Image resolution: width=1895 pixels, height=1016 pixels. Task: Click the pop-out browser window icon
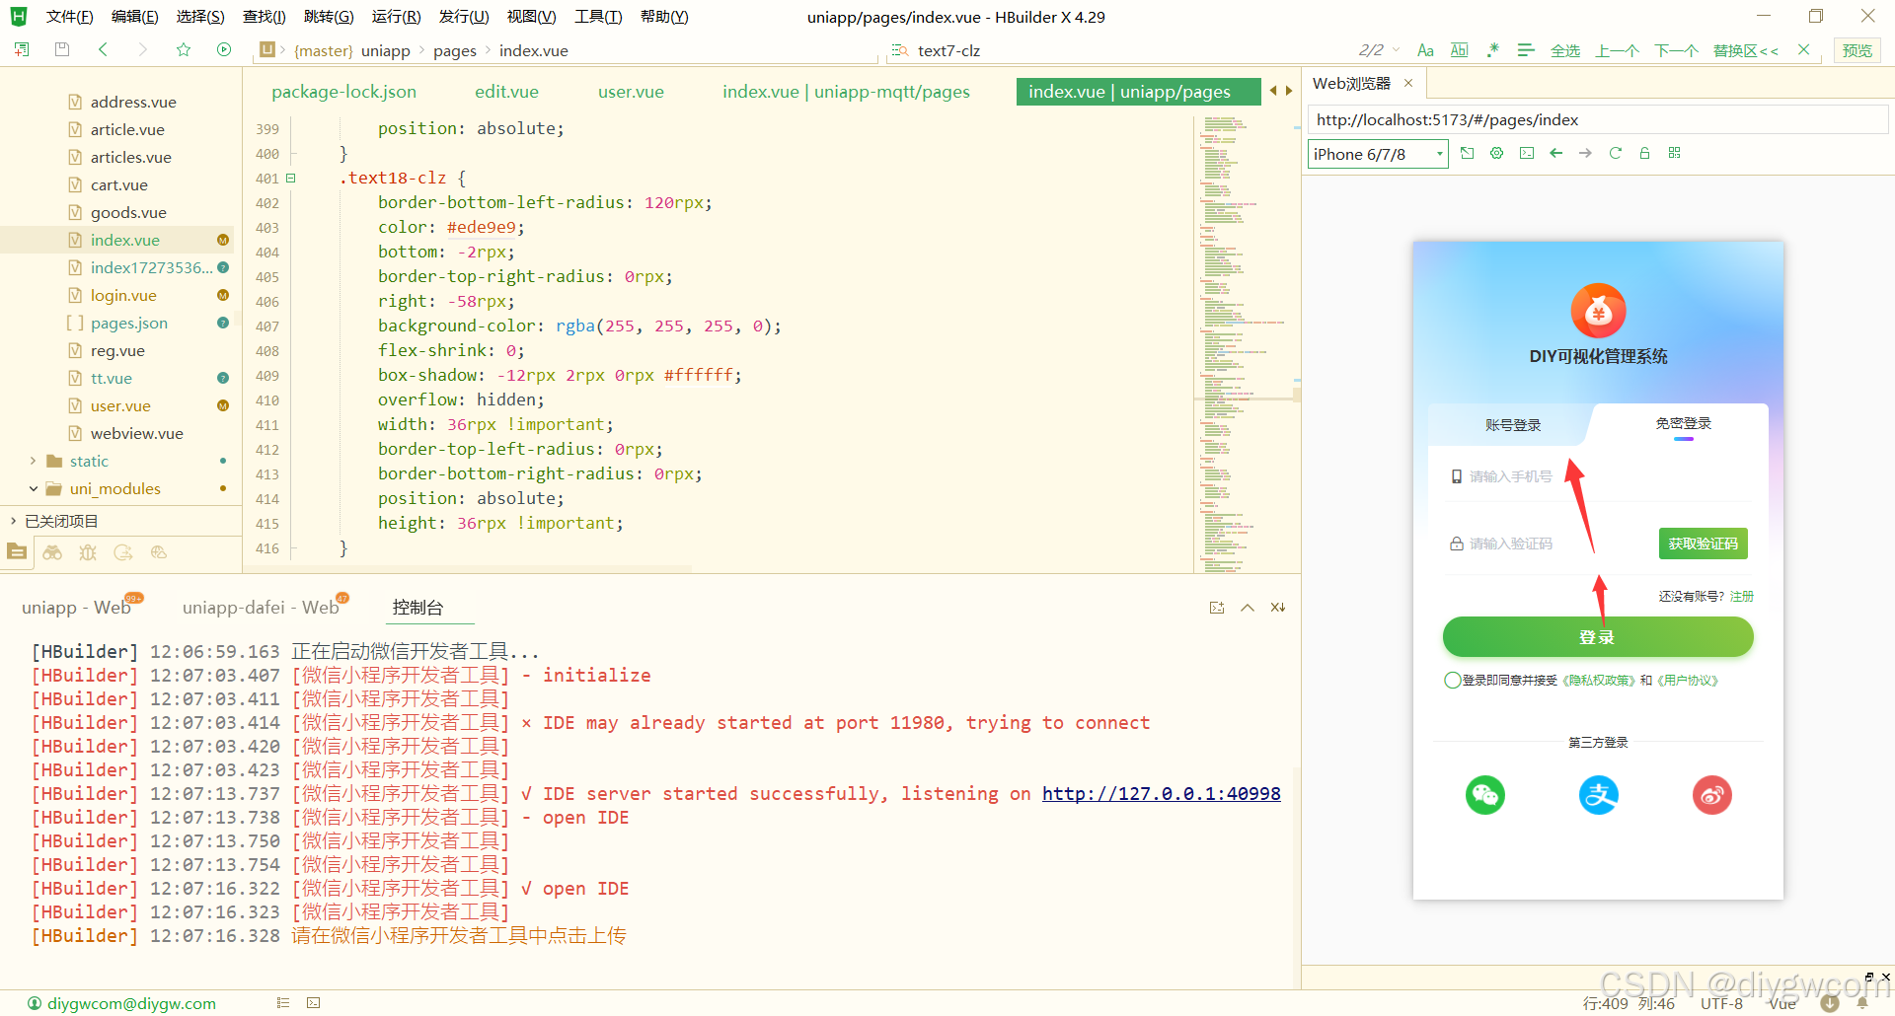click(1468, 153)
